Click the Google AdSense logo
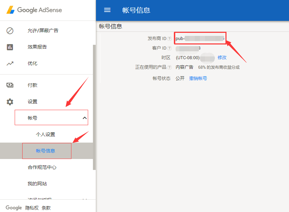The height and width of the screenshot is (212, 289). (x=34, y=10)
